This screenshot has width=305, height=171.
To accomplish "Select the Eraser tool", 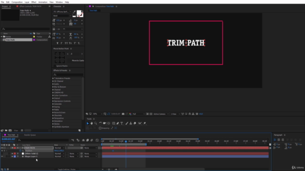I will 135,123.
